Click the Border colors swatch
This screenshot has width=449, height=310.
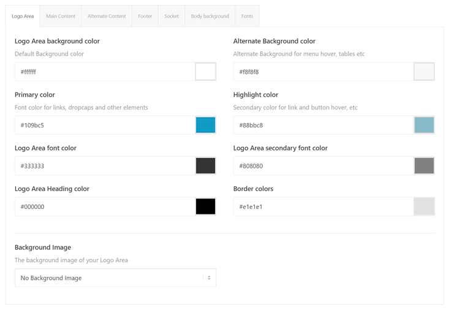coord(424,206)
